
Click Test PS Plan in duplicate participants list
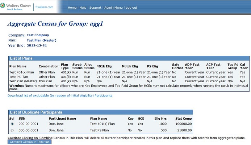tap(99, 130)
